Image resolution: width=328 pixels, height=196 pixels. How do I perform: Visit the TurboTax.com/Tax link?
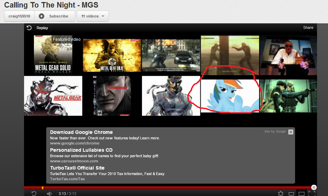click(x=67, y=179)
